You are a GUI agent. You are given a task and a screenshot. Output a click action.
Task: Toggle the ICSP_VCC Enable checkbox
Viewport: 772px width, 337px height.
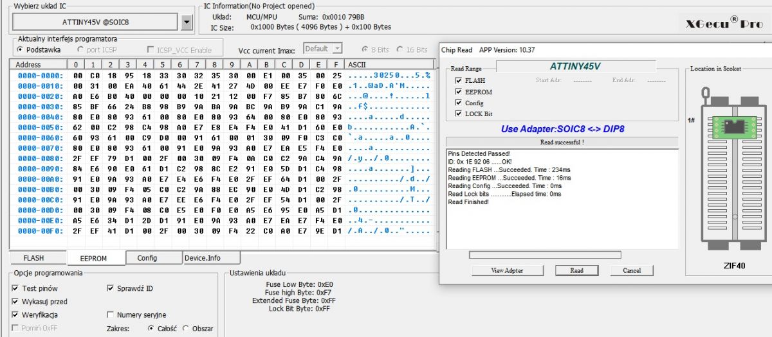coord(151,50)
